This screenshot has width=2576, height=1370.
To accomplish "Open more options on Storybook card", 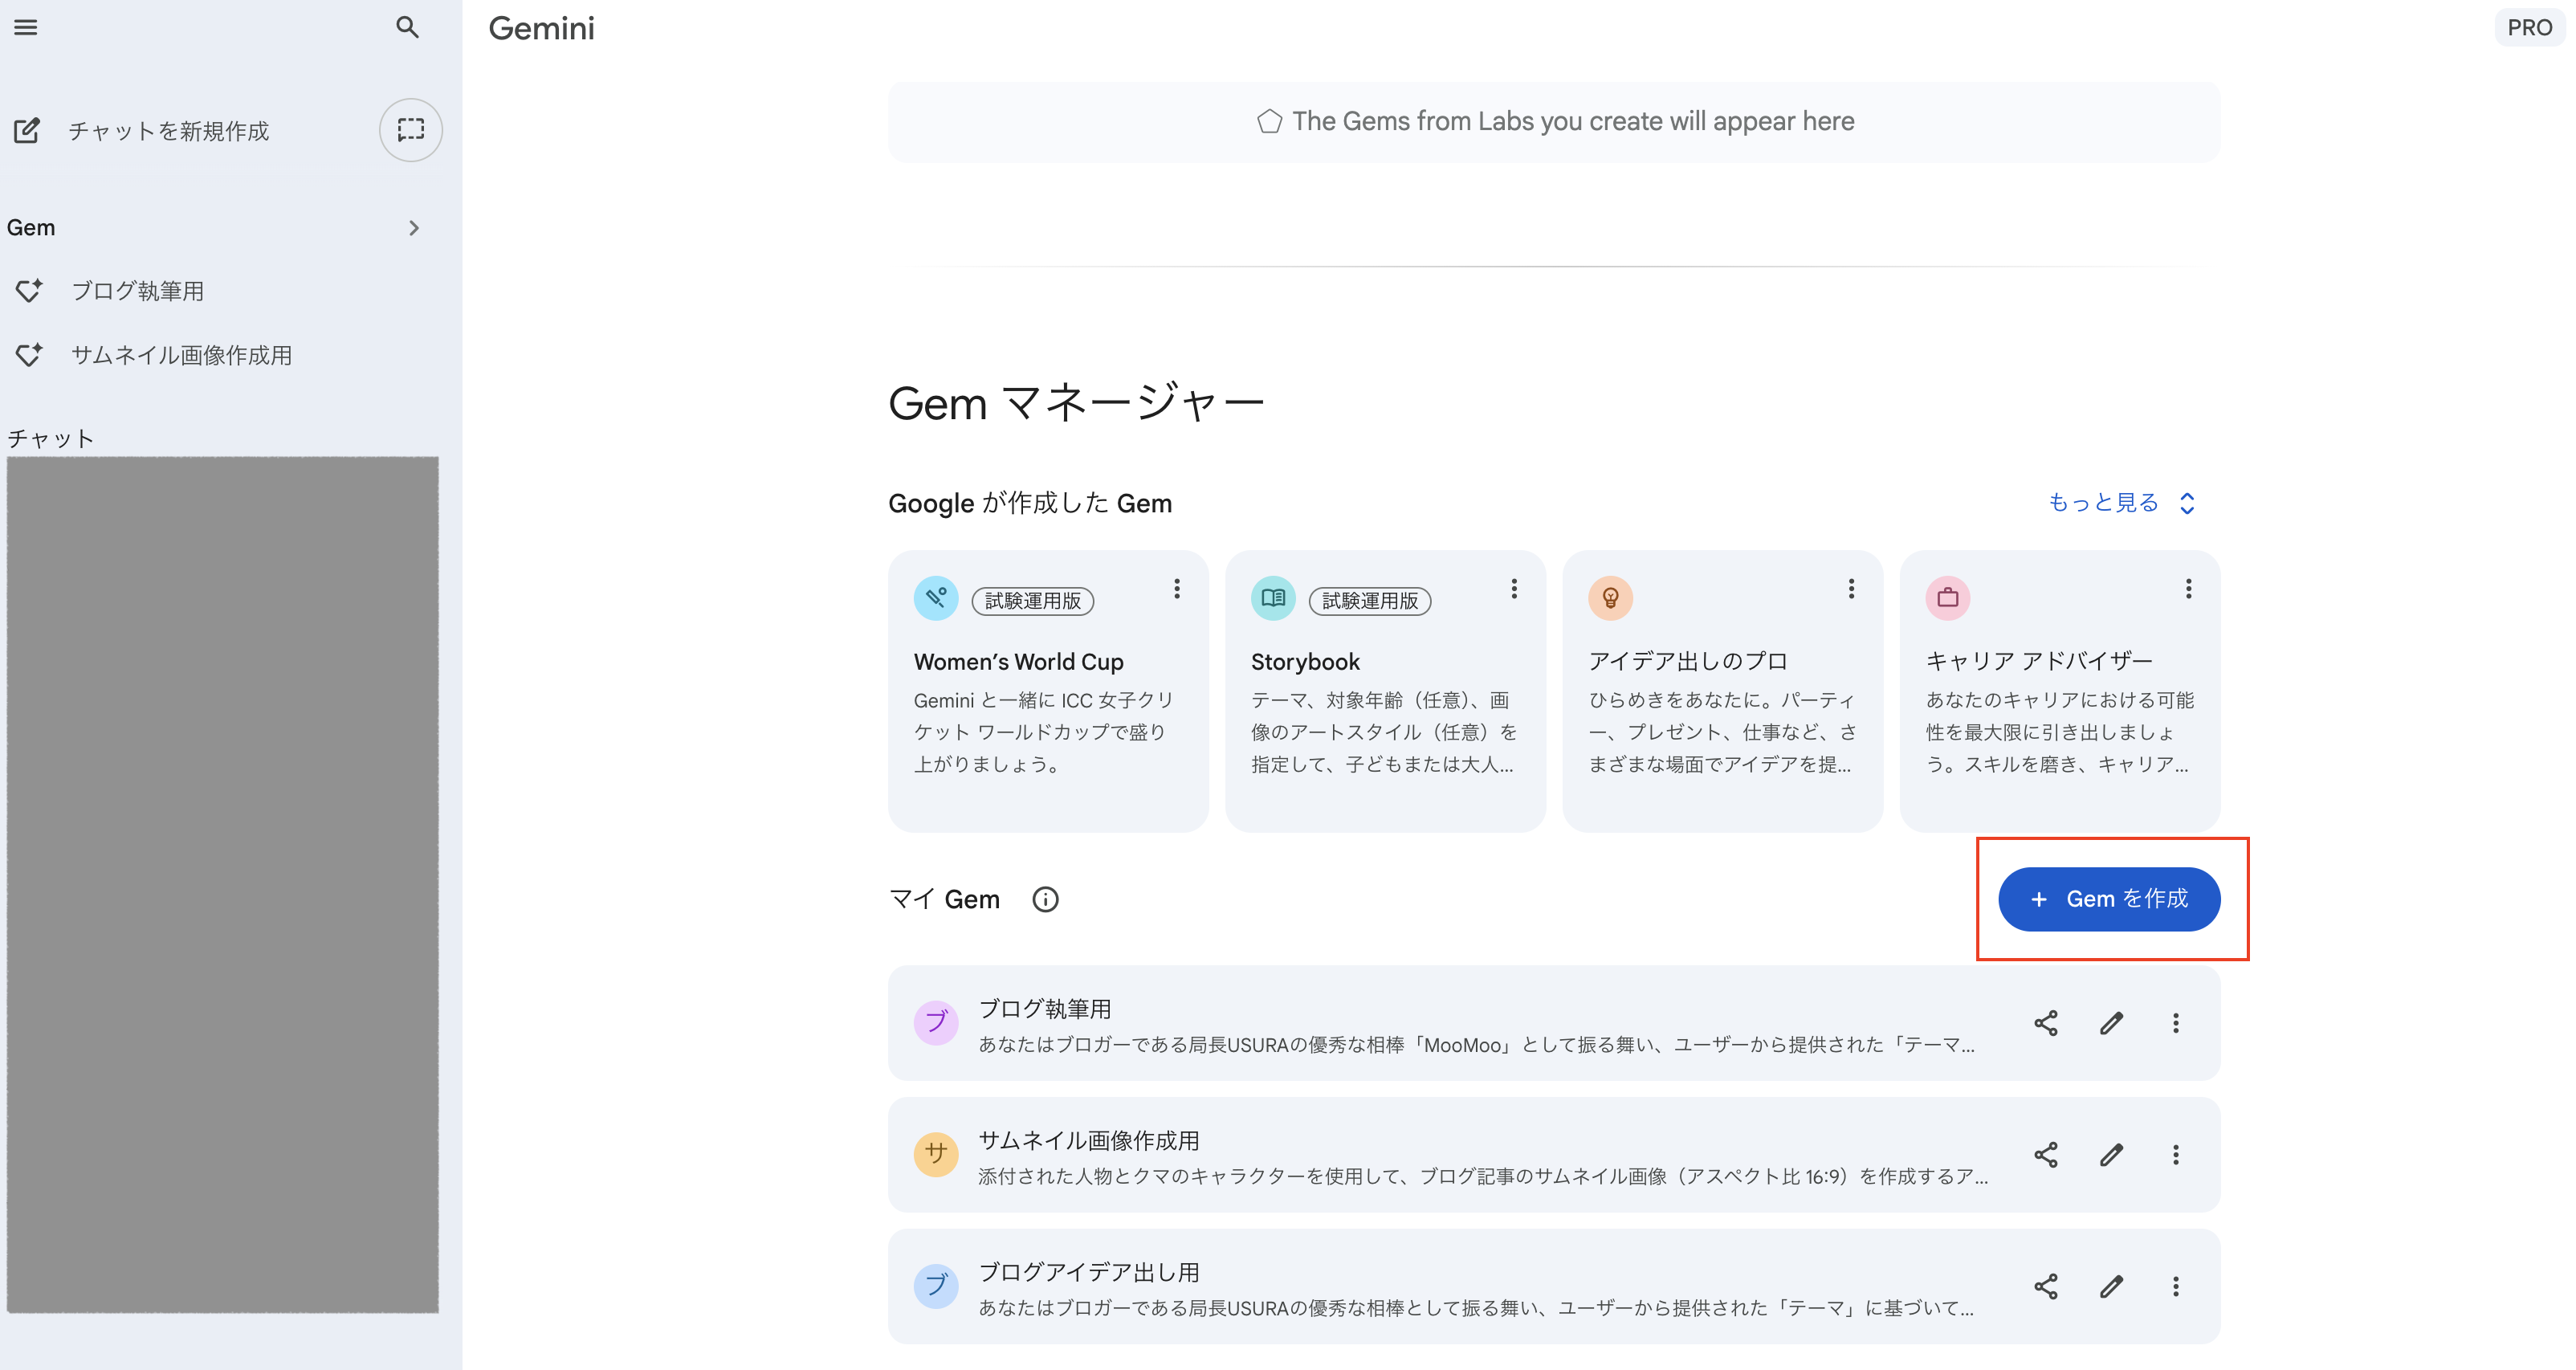I will click(x=1514, y=589).
